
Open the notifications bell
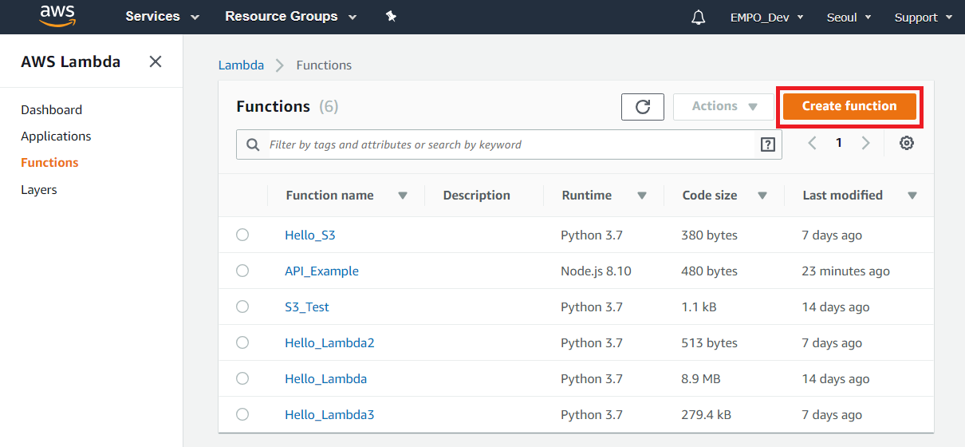(x=699, y=18)
